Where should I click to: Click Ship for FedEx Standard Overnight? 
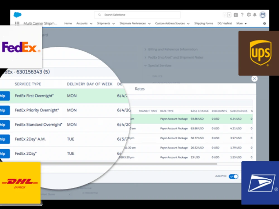tap(5, 125)
